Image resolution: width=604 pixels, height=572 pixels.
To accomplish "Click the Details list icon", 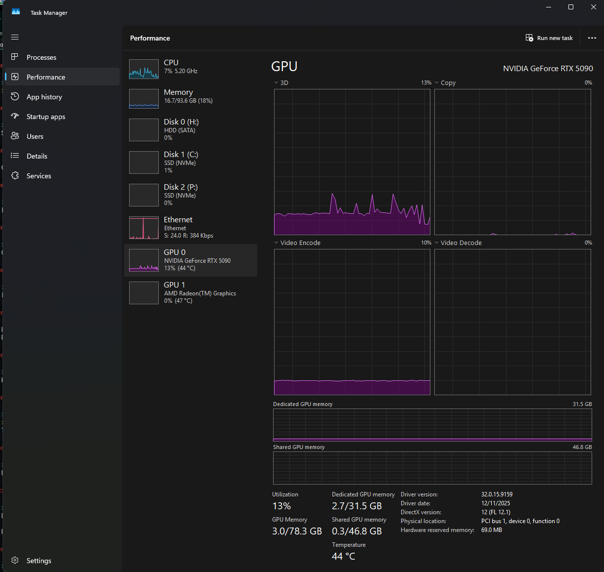I will (15, 156).
